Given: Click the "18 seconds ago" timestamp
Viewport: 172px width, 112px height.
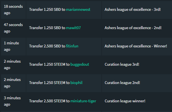Looking at the screenshot, I should 13,9.
